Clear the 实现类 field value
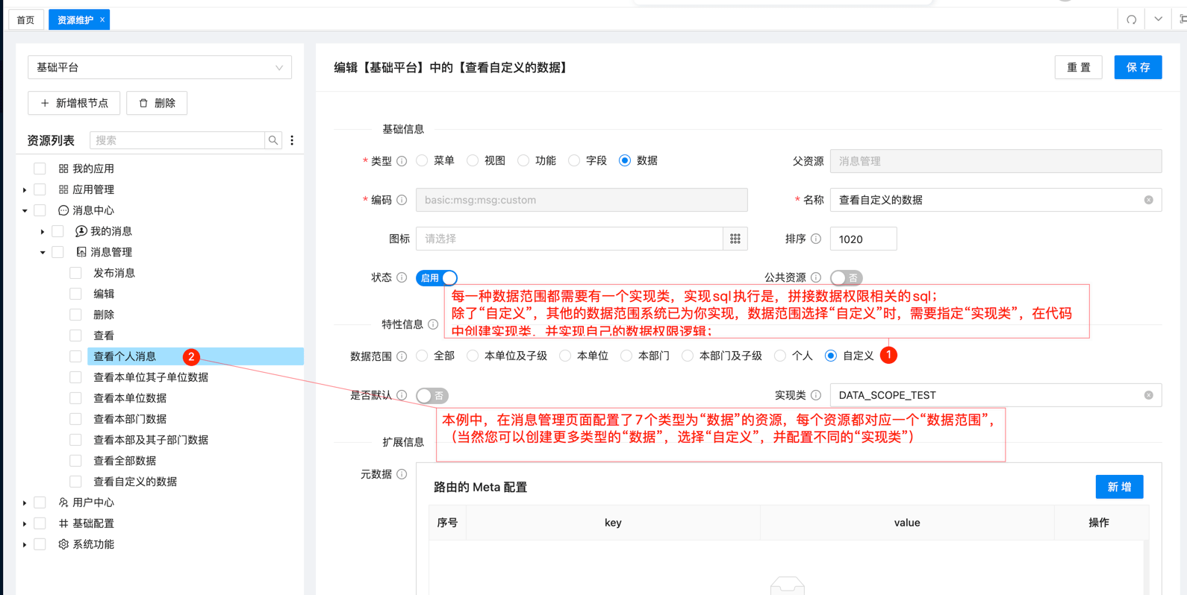1187x595 pixels. click(1148, 395)
